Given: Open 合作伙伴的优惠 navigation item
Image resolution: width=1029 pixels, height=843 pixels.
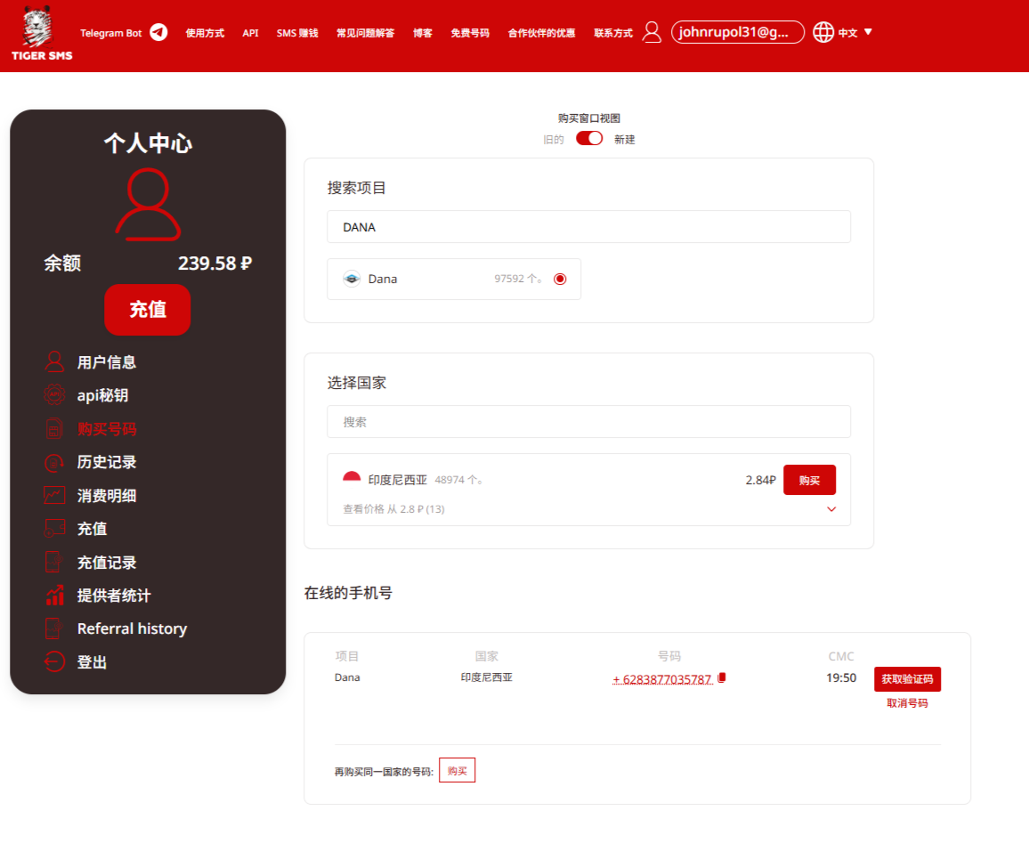Looking at the screenshot, I should coord(541,33).
